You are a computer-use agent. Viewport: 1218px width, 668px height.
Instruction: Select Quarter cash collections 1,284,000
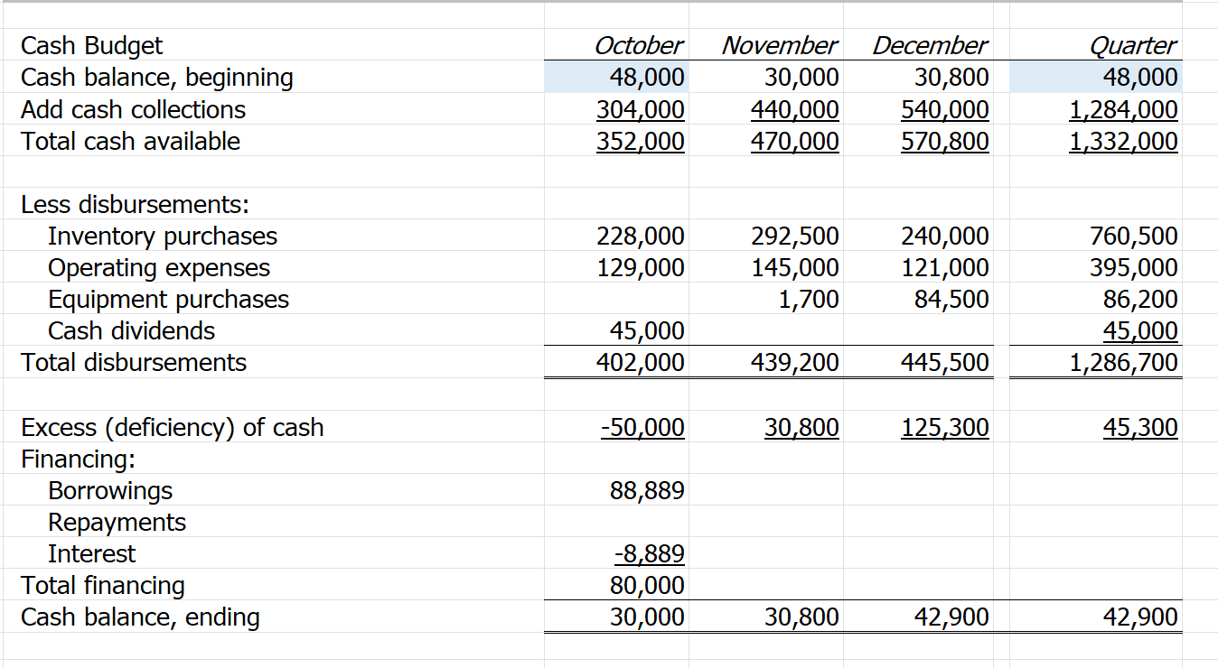point(1123,109)
